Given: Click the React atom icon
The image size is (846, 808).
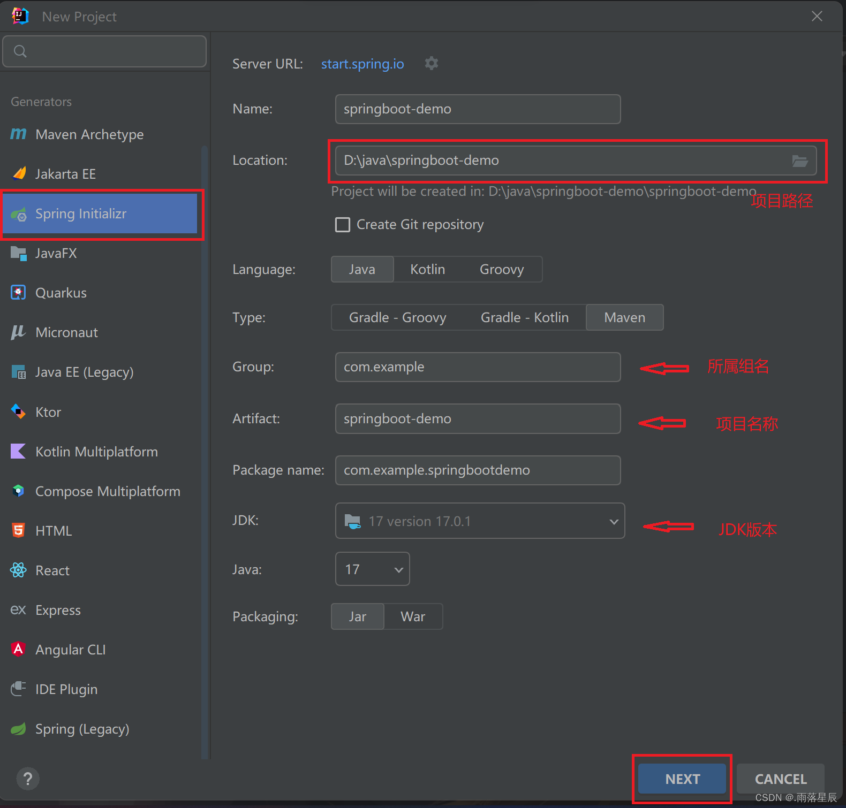Looking at the screenshot, I should click(19, 570).
